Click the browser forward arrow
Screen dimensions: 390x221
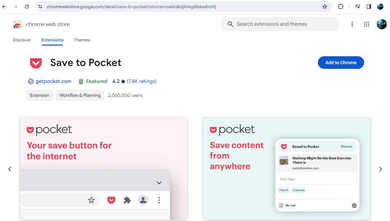pyautogui.click(x=15, y=7)
